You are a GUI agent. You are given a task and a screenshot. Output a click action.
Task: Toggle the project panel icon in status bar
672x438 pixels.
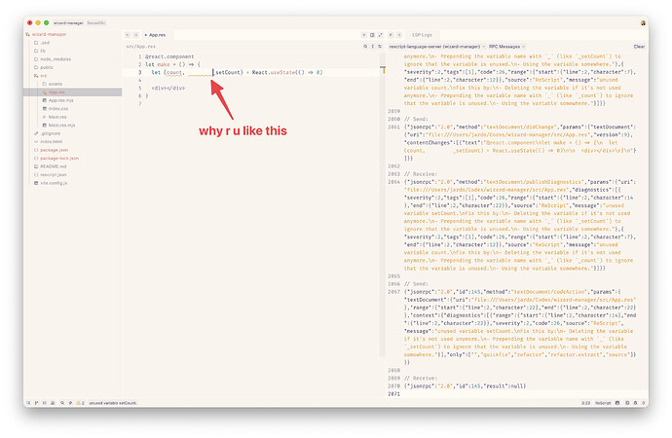pos(28,402)
